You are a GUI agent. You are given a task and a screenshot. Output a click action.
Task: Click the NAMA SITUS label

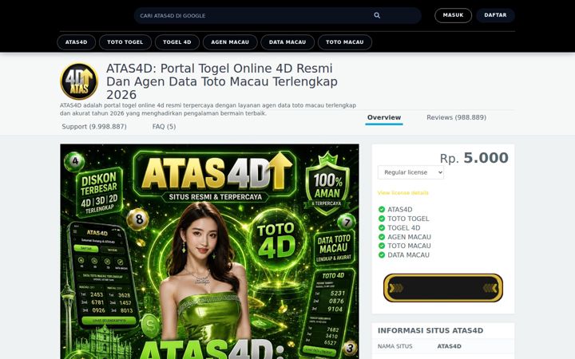[x=395, y=346]
